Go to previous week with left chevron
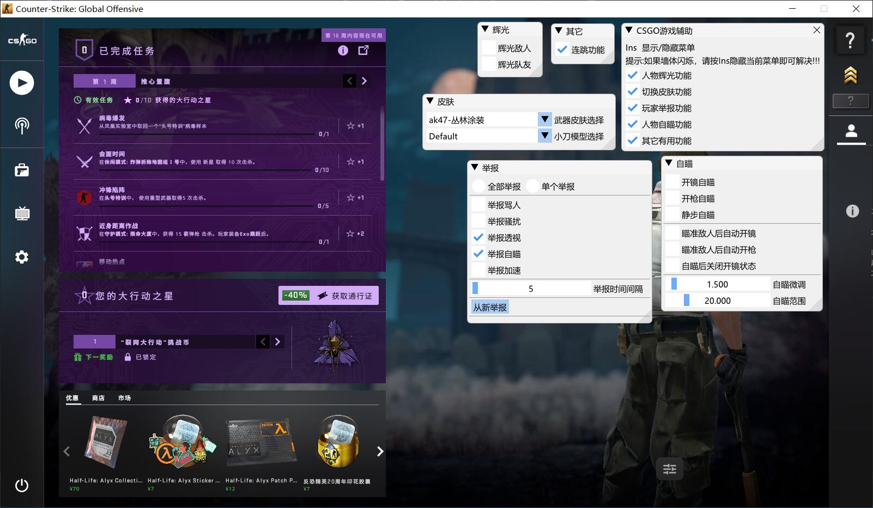This screenshot has height=508, width=873. pyautogui.click(x=350, y=81)
